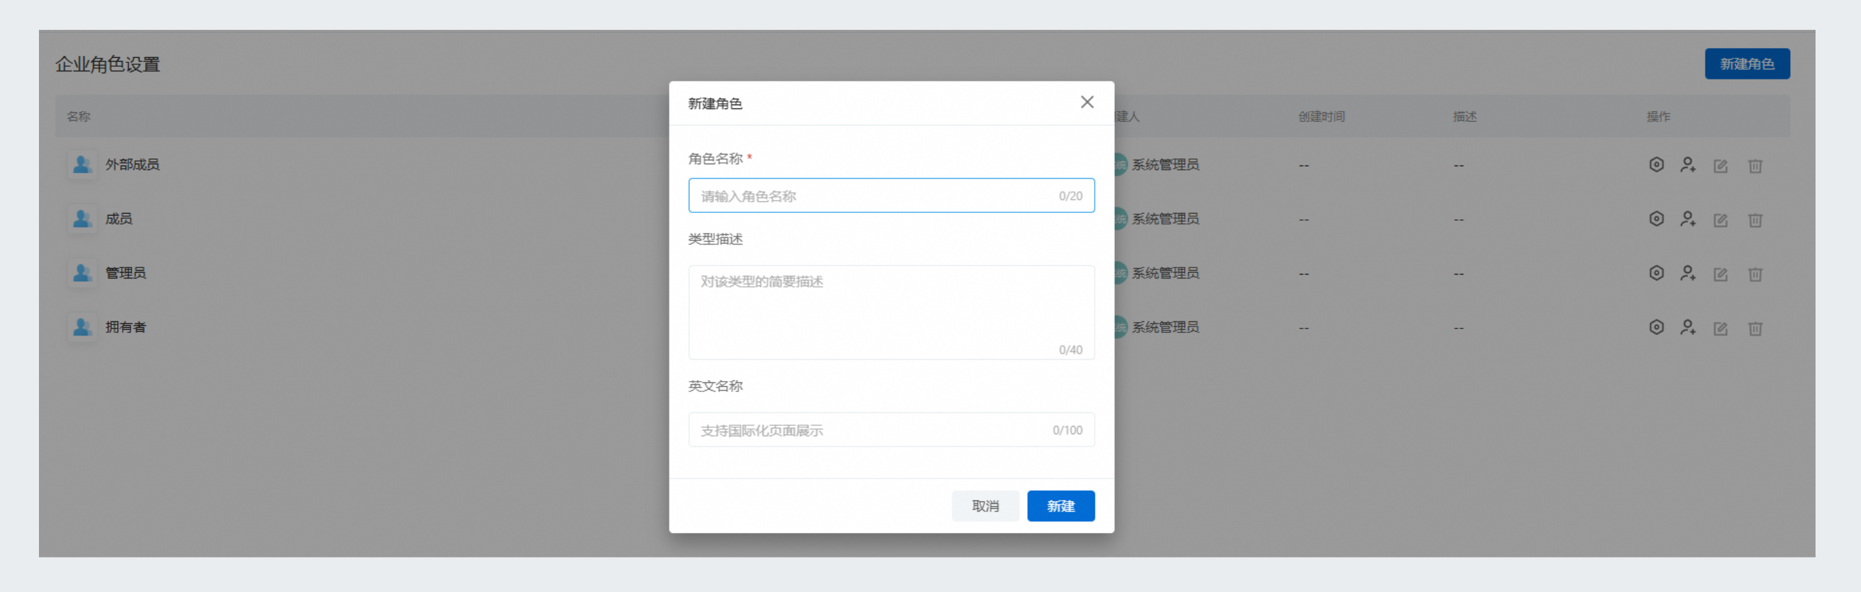The width and height of the screenshot is (1861, 592).
Task: Click the 描述 column header
Action: [x=1464, y=116]
